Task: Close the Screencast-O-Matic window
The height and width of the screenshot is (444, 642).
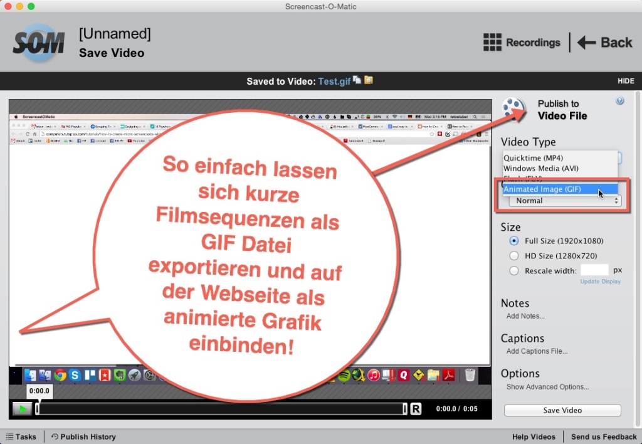Action: click(x=8, y=6)
